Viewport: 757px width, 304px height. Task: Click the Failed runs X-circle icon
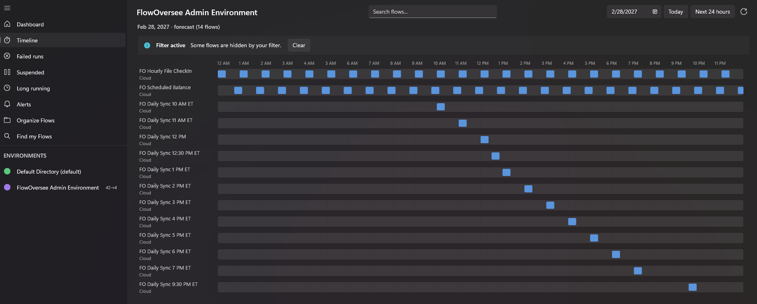pos(7,56)
